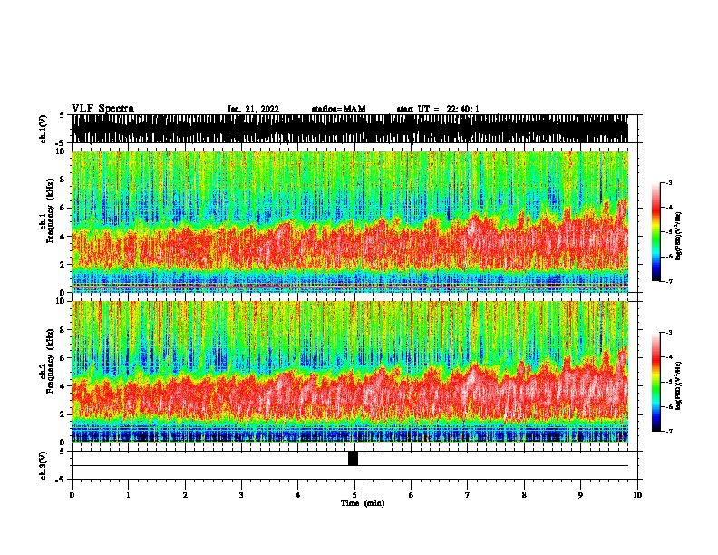Viewport: 718px width, 555px height.
Task: Click the ch.2 spectrogram panel
Action: coord(349,372)
